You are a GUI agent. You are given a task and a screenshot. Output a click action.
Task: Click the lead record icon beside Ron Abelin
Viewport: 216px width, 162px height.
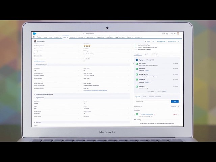click(x=35, y=41)
